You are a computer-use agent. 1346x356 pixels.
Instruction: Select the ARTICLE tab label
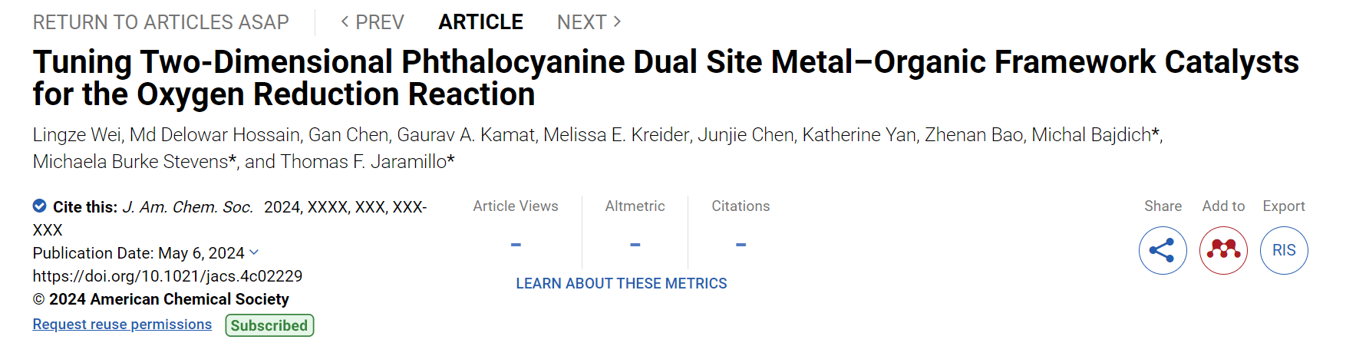point(480,22)
